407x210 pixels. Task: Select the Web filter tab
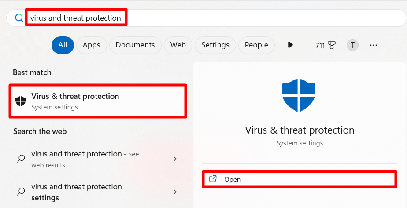(x=178, y=45)
